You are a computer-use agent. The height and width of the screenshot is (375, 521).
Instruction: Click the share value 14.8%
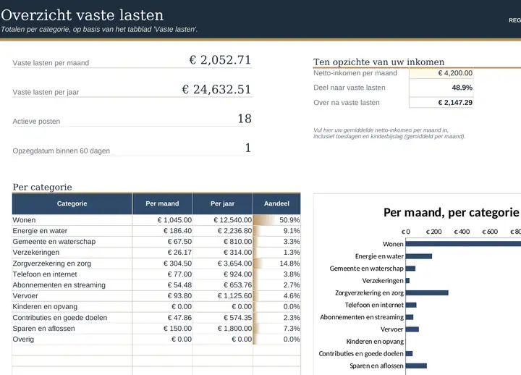click(276, 264)
